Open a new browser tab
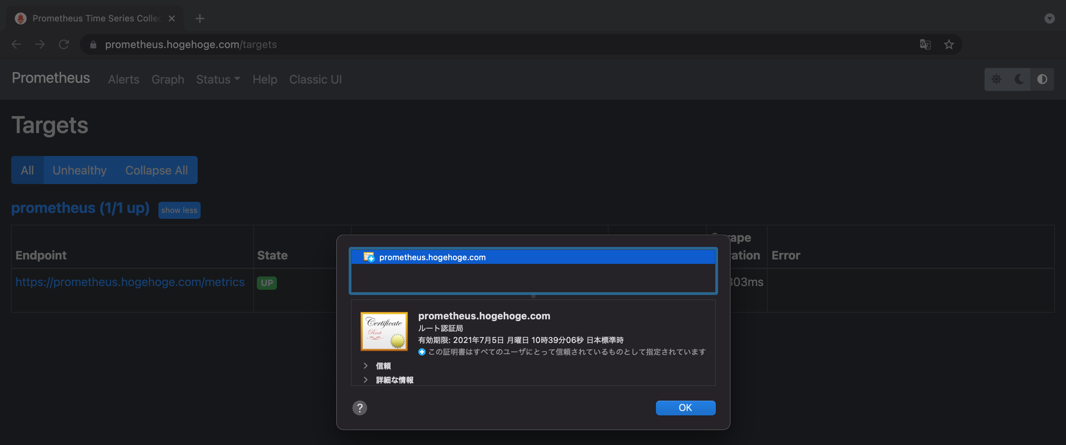Screen dimensions: 1066x445 click(x=200, y=18)
